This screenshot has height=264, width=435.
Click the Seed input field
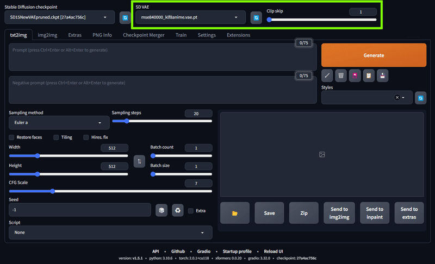click(x=80, y=210)
